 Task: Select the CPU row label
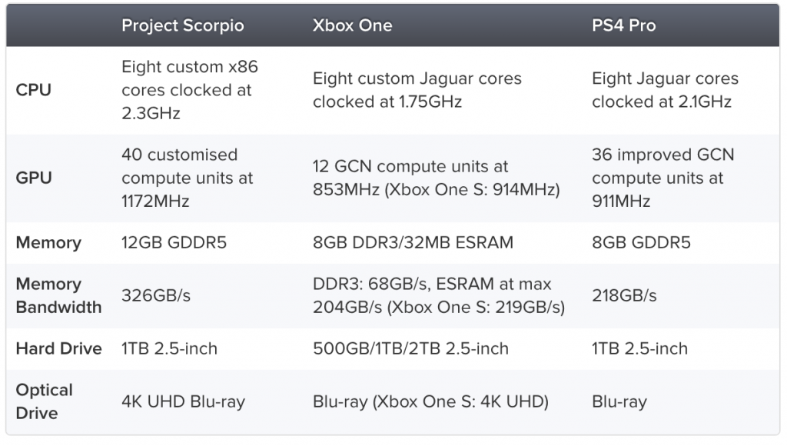click(34, 90)
